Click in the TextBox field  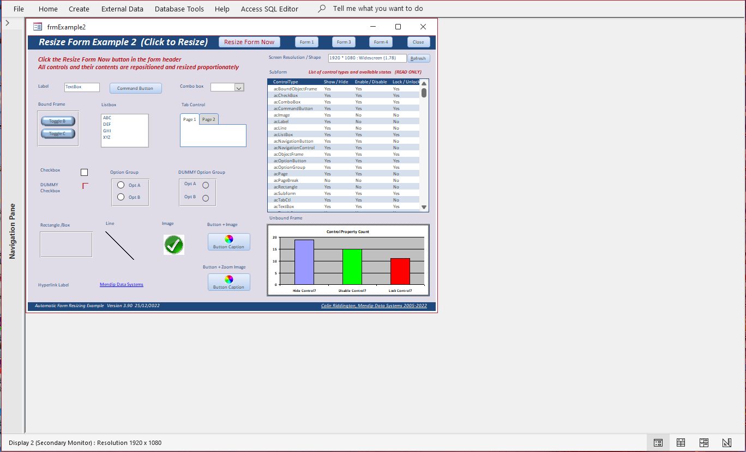tap(82, 87)
